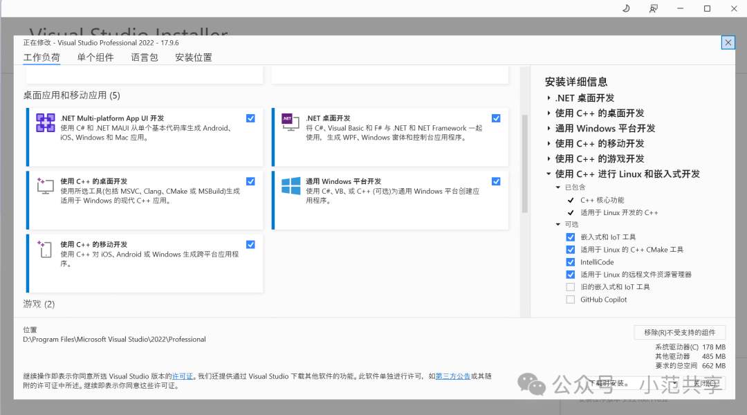747x415 pixels.
Task: Click the 使用 C++ 的桌面开发 card title
Action: coord(94,181)
